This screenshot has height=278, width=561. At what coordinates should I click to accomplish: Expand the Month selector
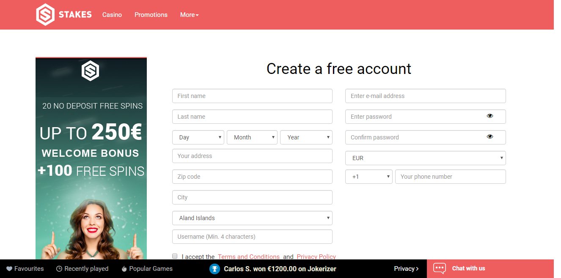tap(252, 137)
